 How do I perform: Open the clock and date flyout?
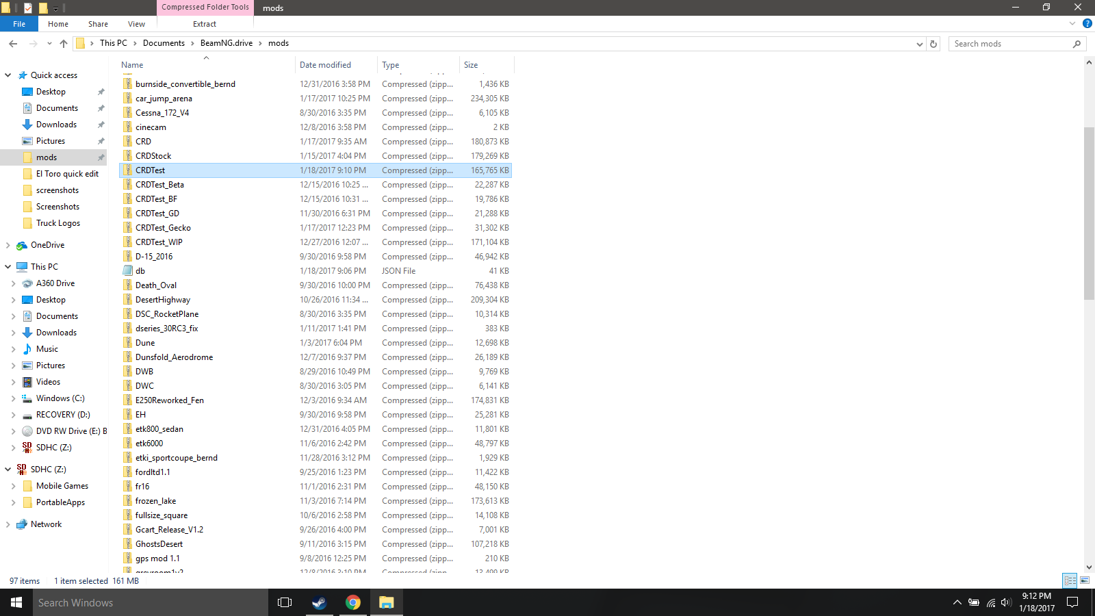click(x=1036, y=602)
